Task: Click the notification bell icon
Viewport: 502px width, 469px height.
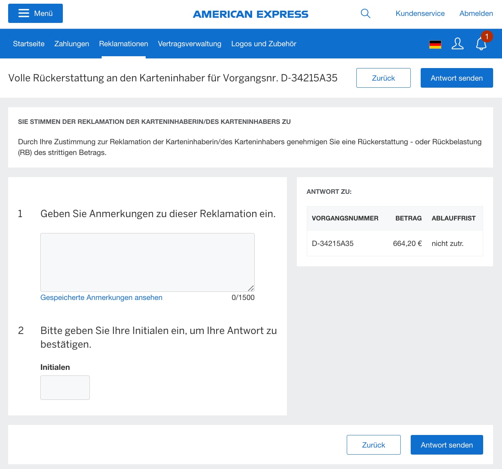Action: pos(481,44)
